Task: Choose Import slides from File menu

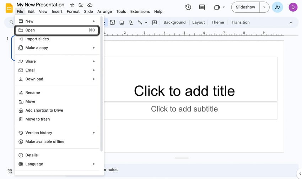Action: 37,39
